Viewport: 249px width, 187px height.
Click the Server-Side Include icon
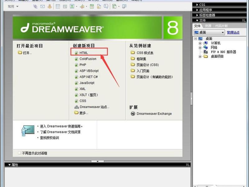click(x=99, y=7)
